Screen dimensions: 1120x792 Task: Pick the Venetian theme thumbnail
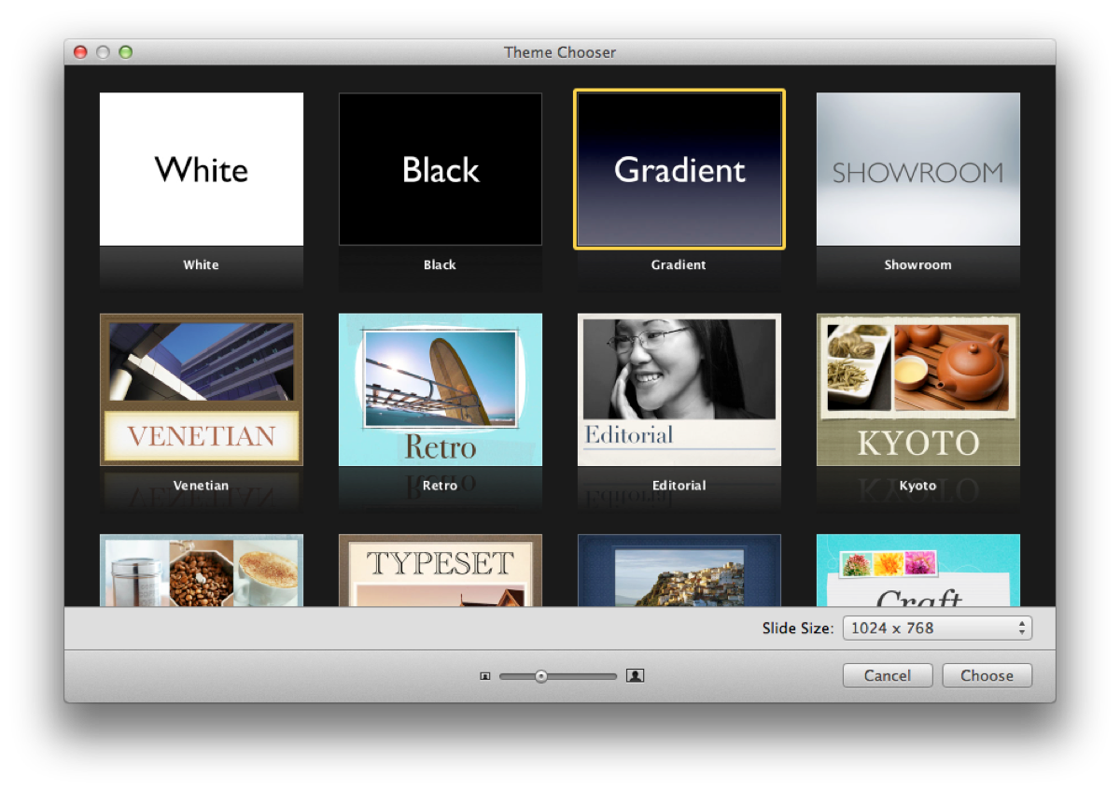202,389
